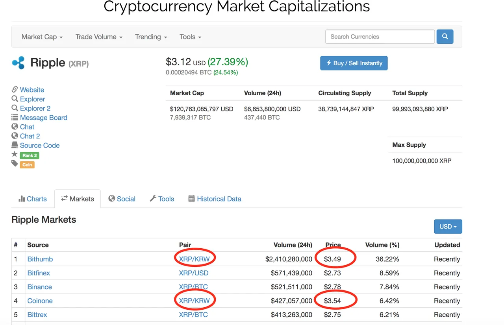Select the Markets tab
The height and width of the screenshot is (325, 504).
[x=78, y=199]
